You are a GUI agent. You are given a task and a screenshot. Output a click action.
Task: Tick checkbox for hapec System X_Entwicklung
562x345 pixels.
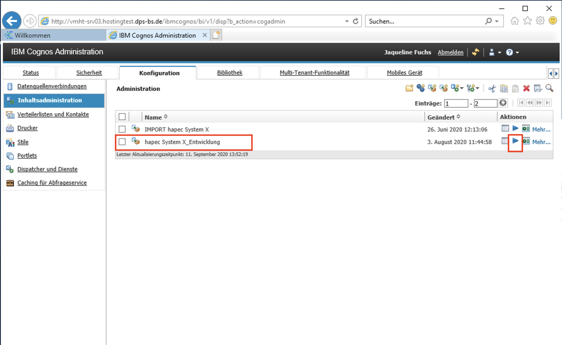pyautogui.click(x=122, y=142)
